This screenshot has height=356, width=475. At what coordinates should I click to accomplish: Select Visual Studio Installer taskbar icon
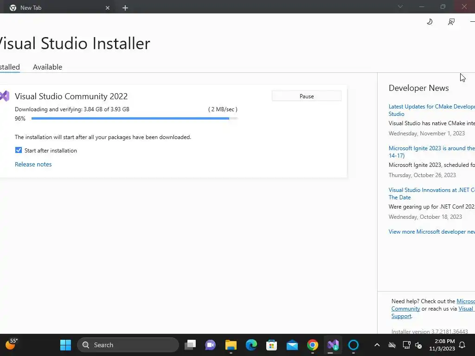pos(333,345)
